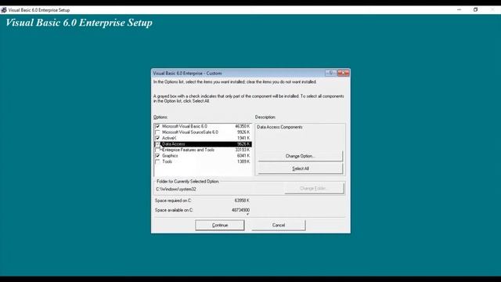Screen dimensions: 501x282
Task: Enable the Enterprise Features and Tools checkbox
Action: [x=157, y=150]
